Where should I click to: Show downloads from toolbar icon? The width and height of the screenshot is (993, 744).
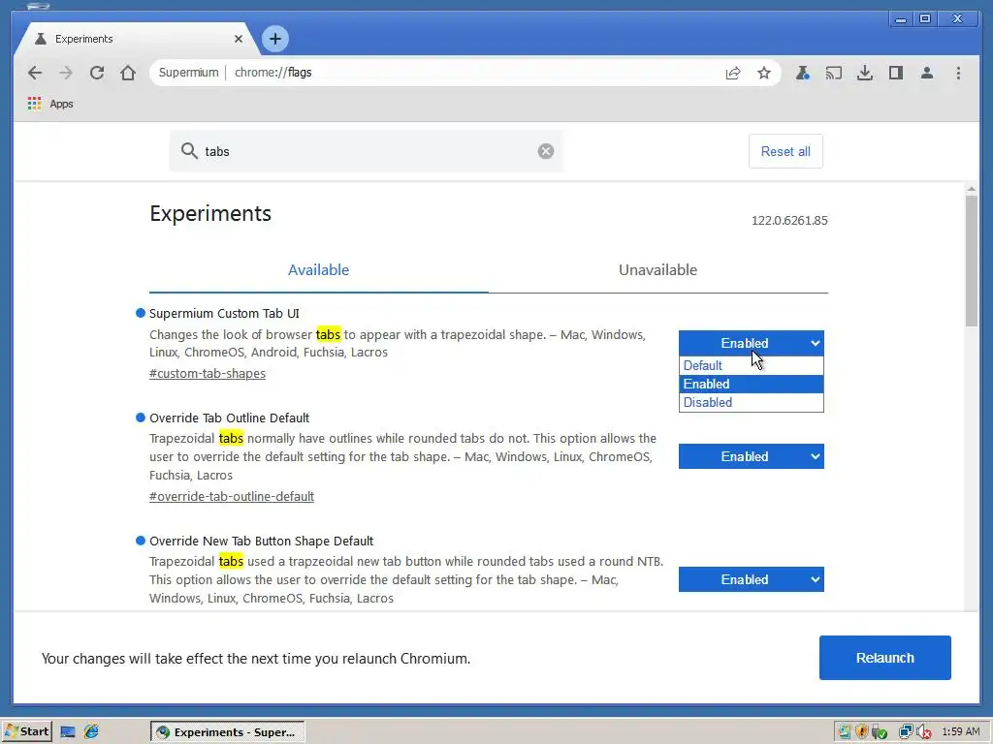coord(864,73)
